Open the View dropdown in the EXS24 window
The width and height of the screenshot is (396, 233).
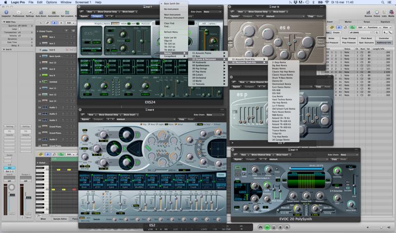[x=90, y=11]
